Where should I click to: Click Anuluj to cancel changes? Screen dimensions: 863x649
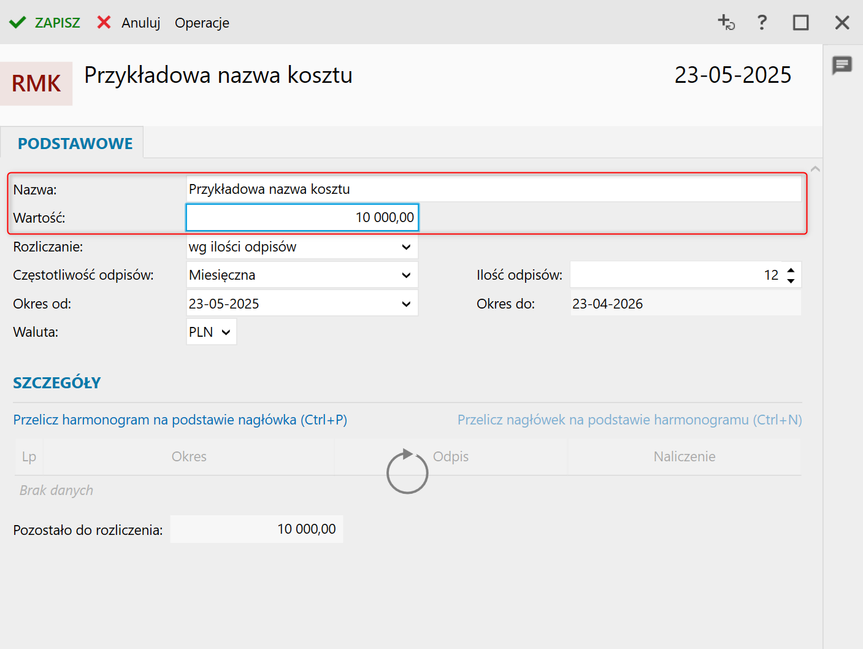(129, 23)
